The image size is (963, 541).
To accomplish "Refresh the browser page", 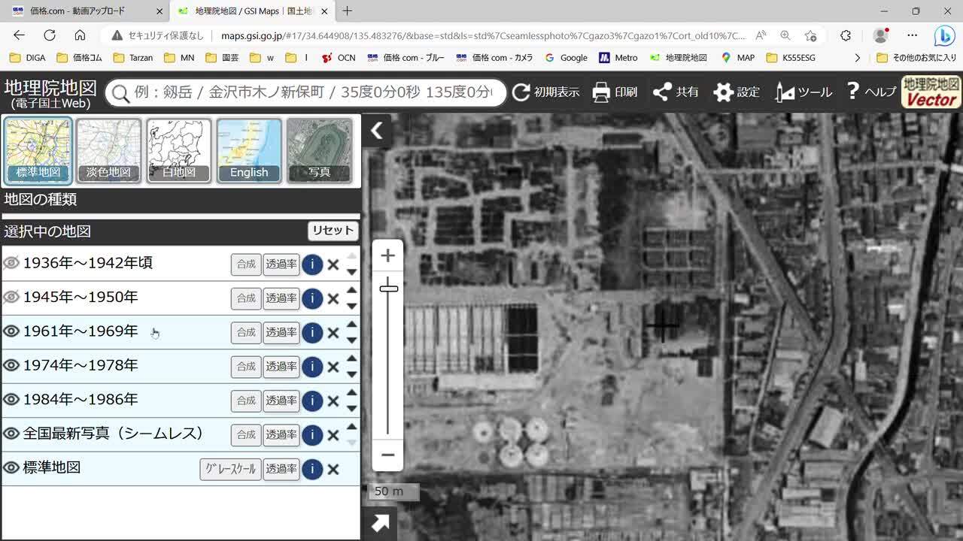I will (50, 35).
